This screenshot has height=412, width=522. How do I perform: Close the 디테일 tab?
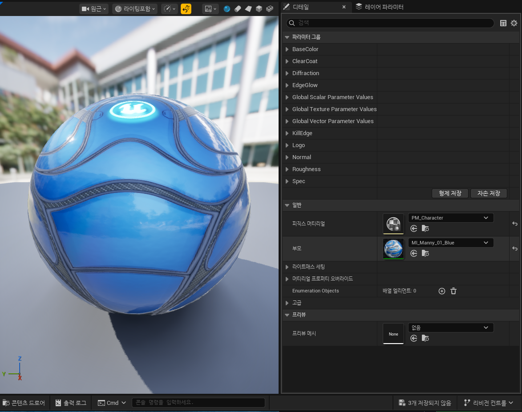pos(344,7)
